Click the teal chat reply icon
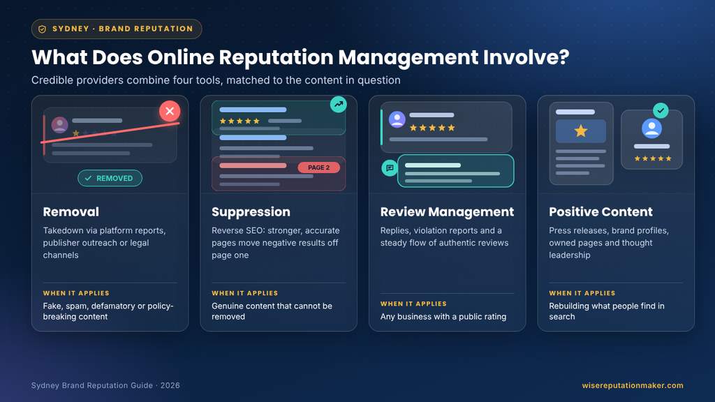The height and width of the screenshot is (402, 715). pyautogui.click(x=390, y=168)
